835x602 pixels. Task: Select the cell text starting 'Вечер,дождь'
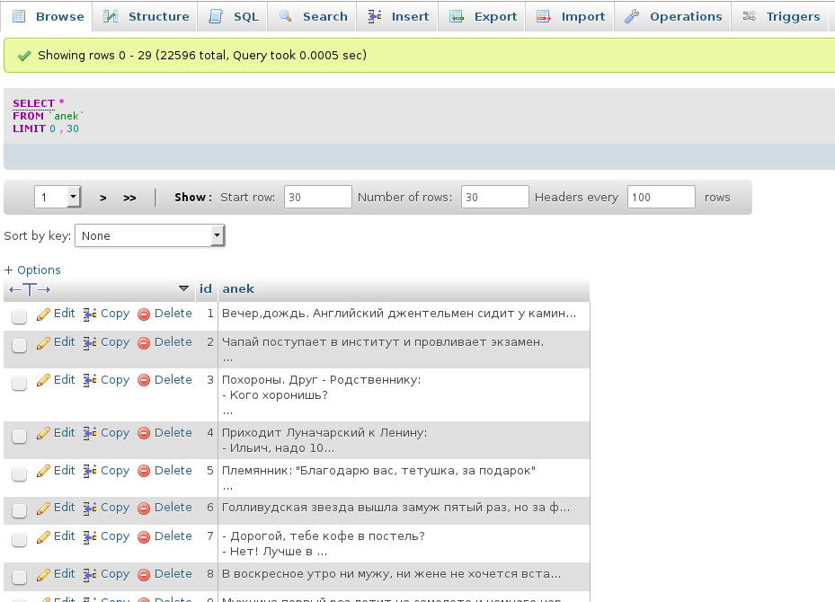tap(399, 314)
